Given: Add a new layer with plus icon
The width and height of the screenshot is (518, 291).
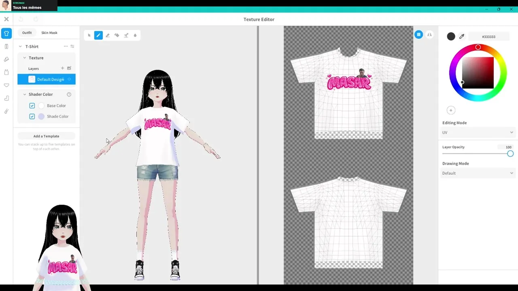Looking at the screenshot, I should coord(62,68).
